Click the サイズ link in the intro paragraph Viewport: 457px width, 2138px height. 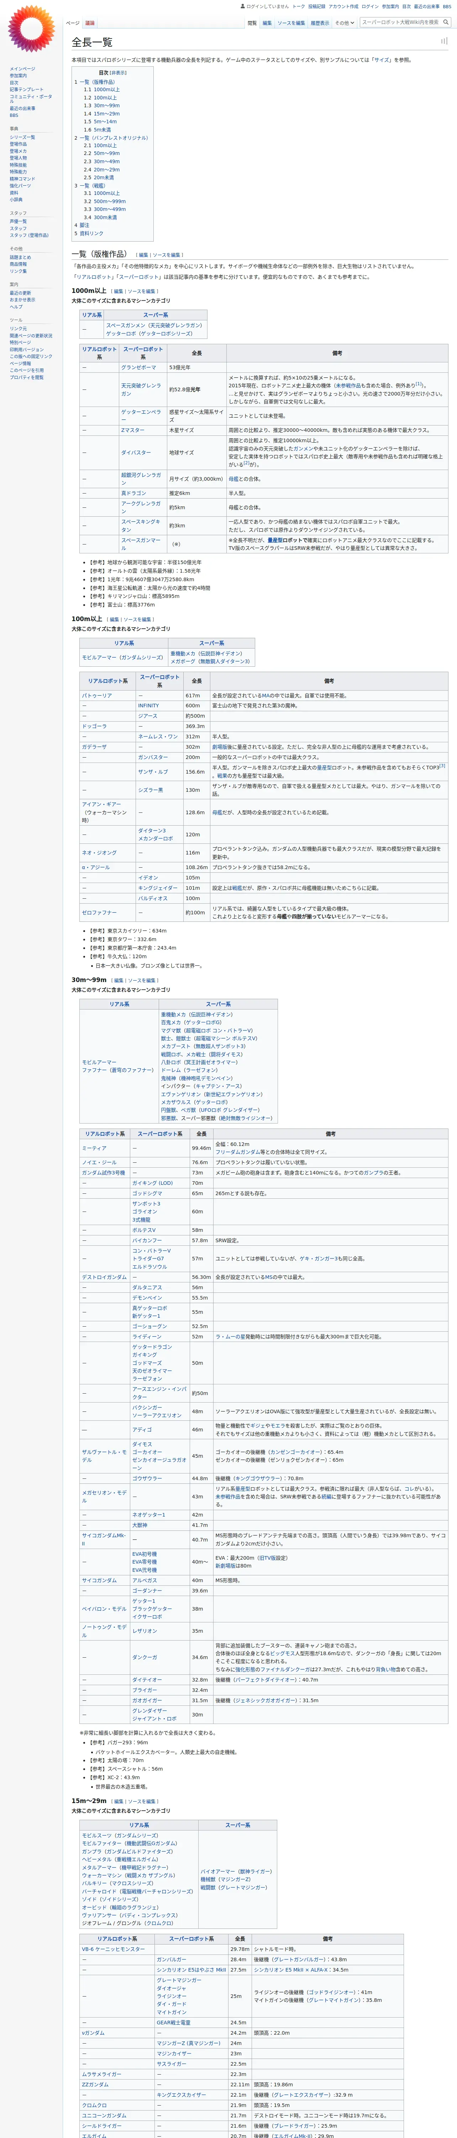(381, 60)
